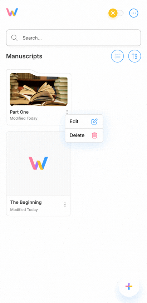Open the top-right more options circle button
This screenshot has height=303, width=147.
[134, 13]
